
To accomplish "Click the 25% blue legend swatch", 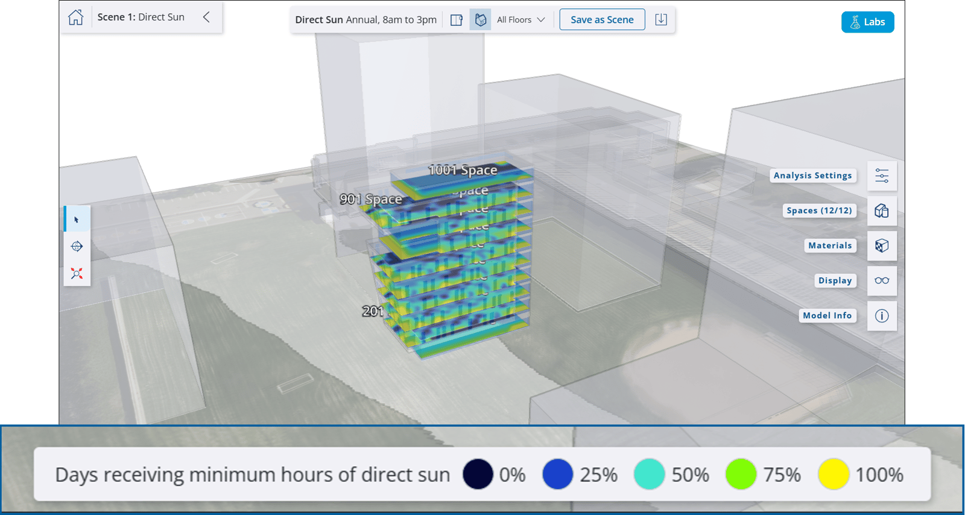I will 557,474.
